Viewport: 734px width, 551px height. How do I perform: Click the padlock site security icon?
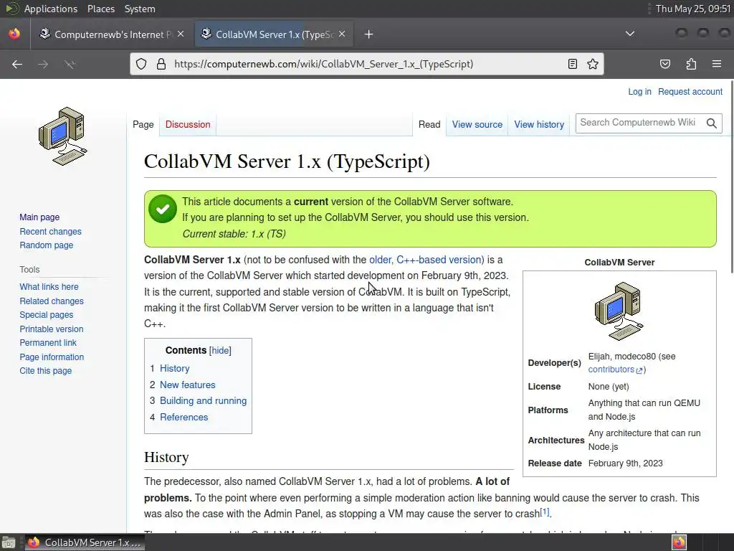pyautogui.click(x=161, y=64)
